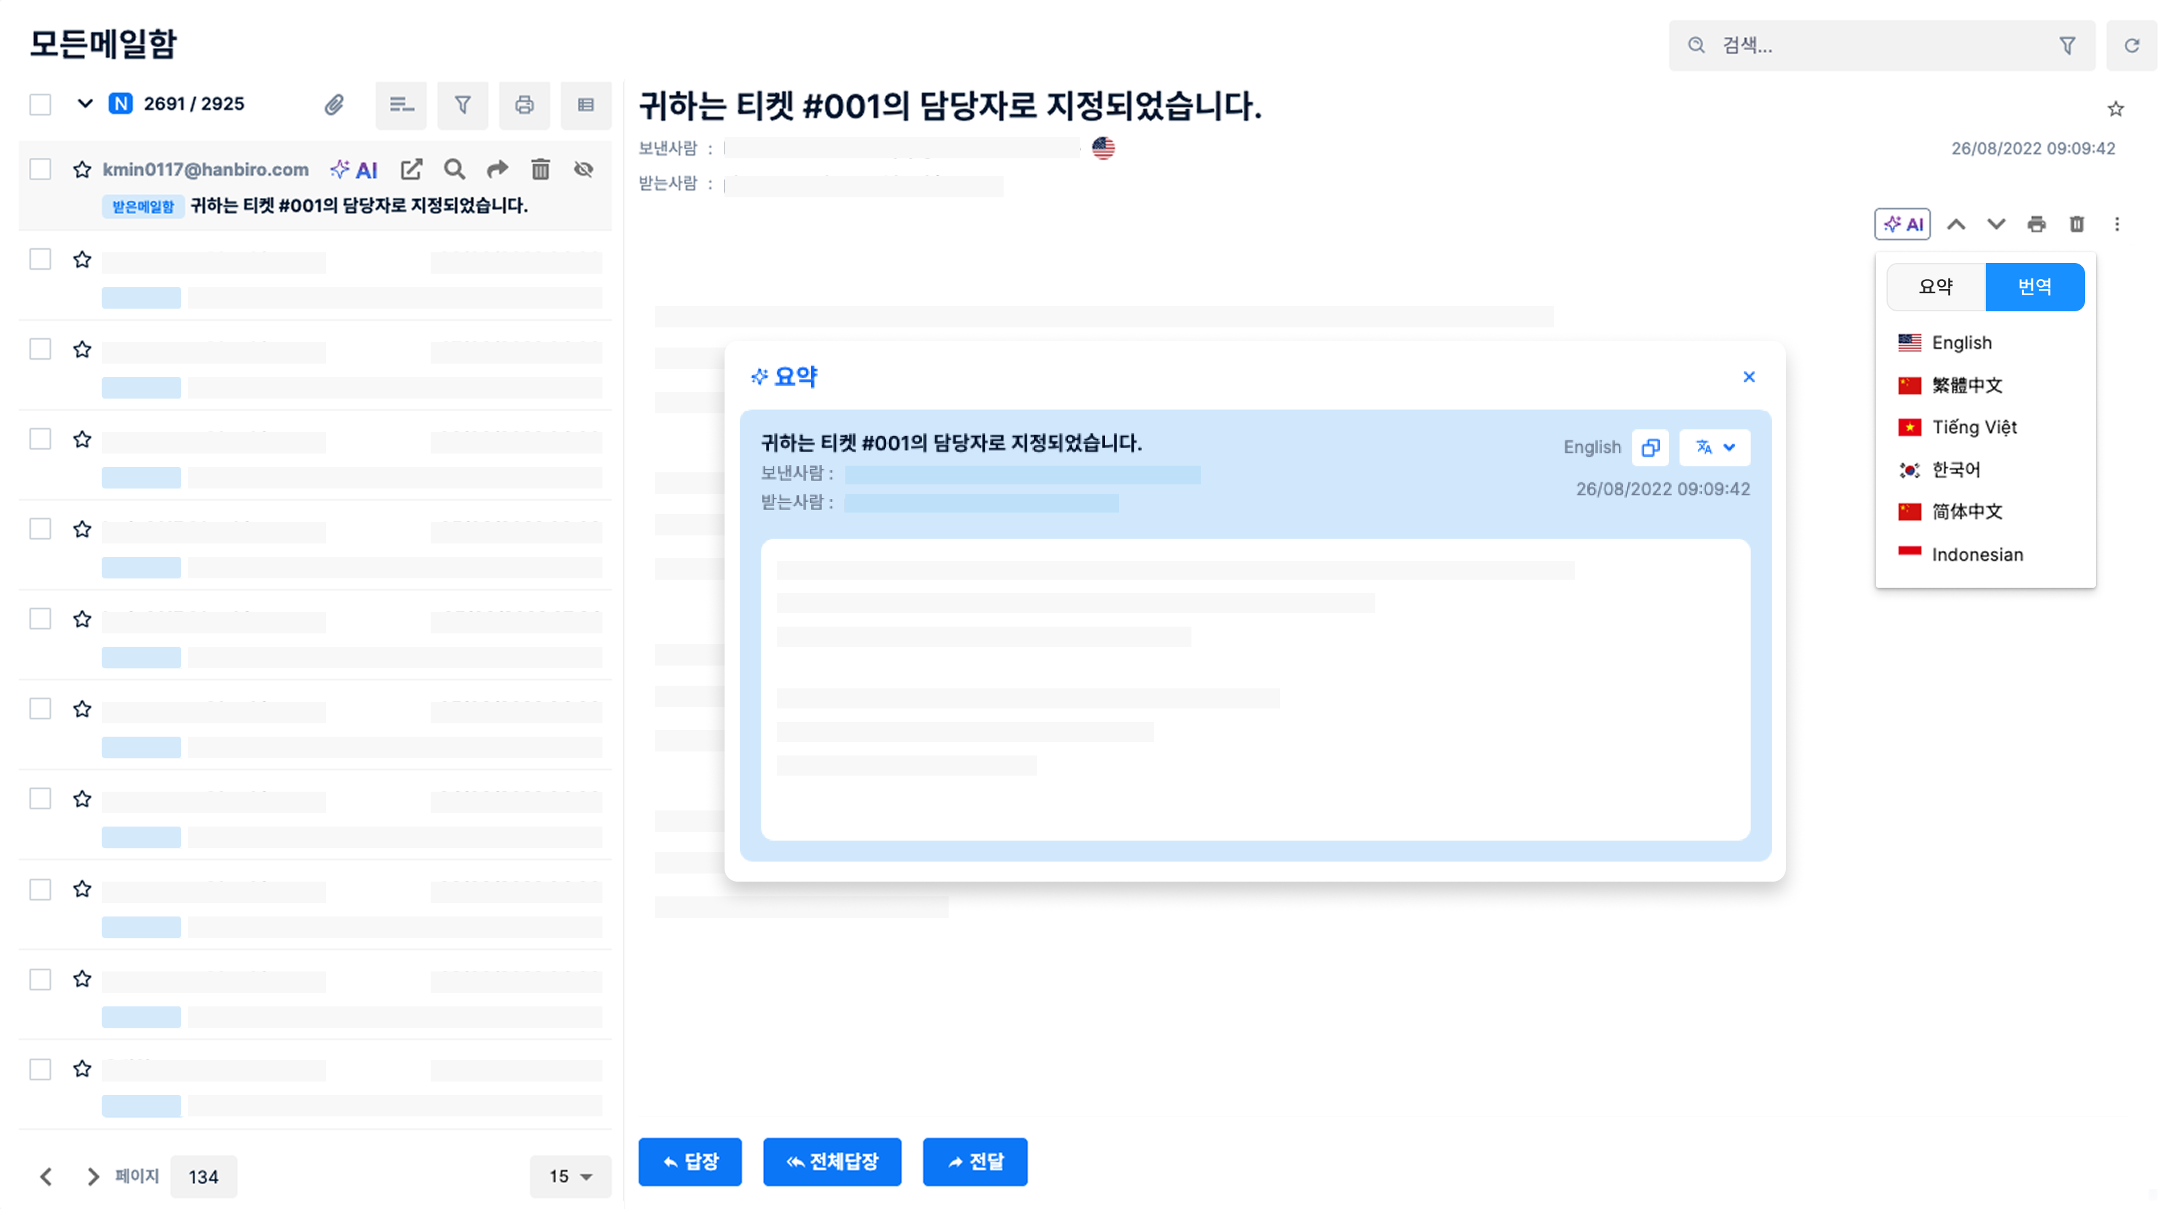Open the 15 per page dropdown
This screenshot has height=1209, width=2175.
point(570,1176)
